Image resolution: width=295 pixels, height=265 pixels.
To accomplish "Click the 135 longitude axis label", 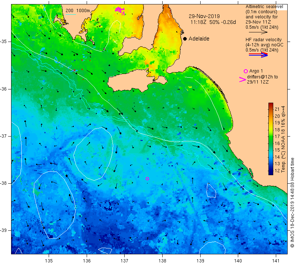I will pyautogui.click(x=49, y=261).
